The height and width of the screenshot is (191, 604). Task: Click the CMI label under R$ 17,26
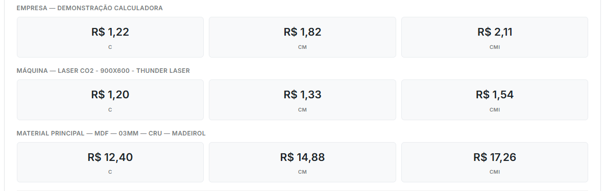point(495,172)
